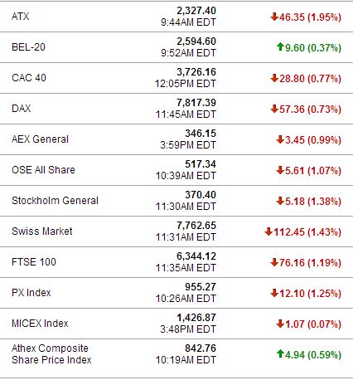Click the red down arrow beside ATX change
Image resolution: width=353 pixels, height=380 pixels.
point(274,17)
